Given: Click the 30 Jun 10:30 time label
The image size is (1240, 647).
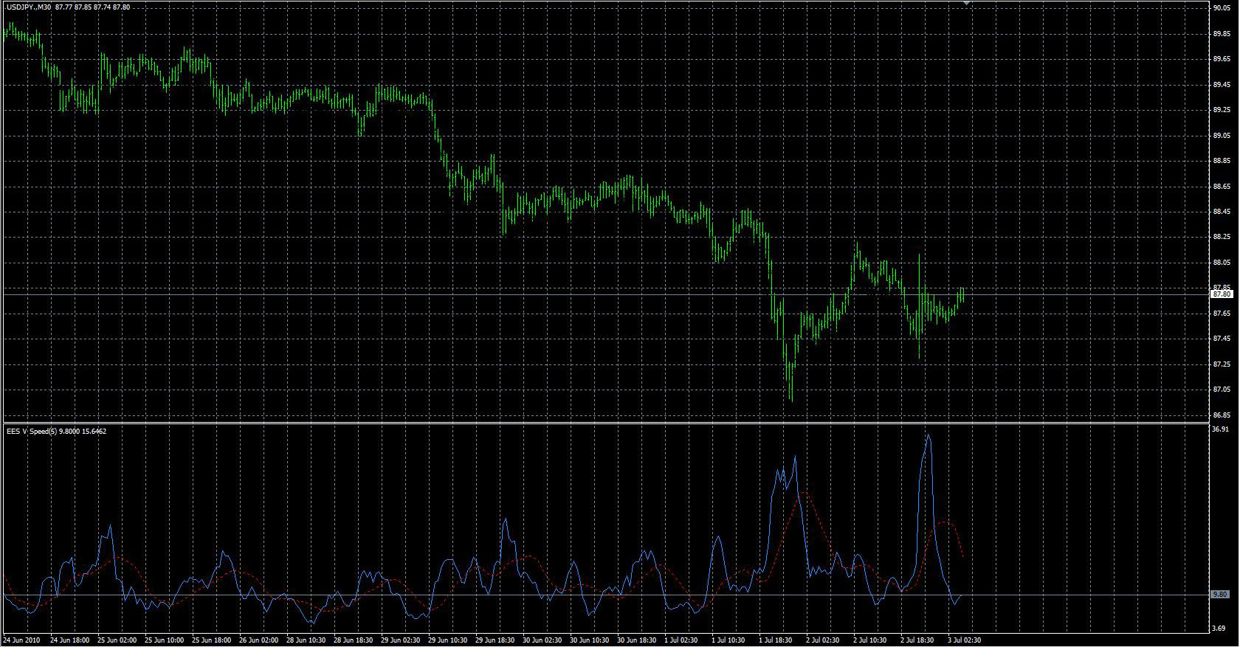Looking at the screenshot, I should pos(589,640).
